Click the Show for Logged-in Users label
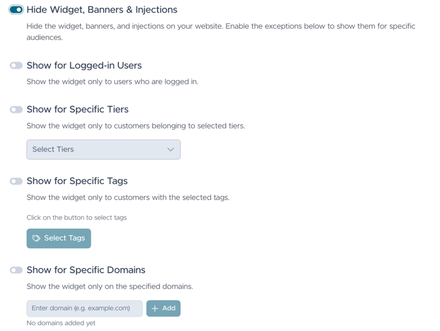This screenshot has width=440, height=331. [84, 66]
